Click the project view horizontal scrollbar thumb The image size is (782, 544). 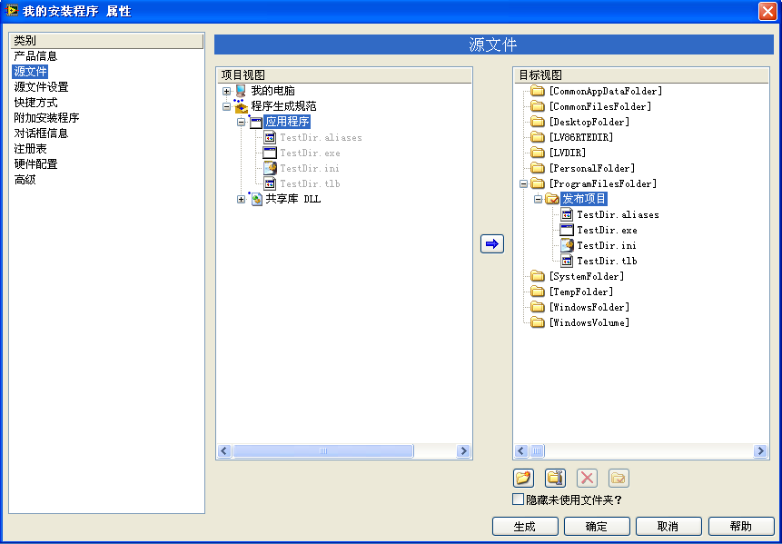tap(322, 451)
